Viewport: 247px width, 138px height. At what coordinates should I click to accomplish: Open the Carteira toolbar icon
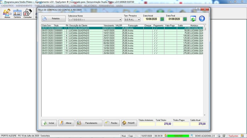(x=17, y=13)
